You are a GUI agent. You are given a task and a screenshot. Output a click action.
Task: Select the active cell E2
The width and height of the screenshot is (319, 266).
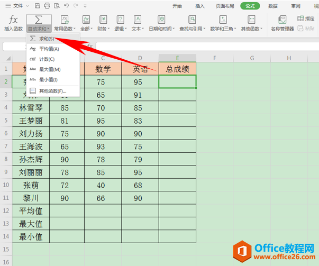click(177, 81)
